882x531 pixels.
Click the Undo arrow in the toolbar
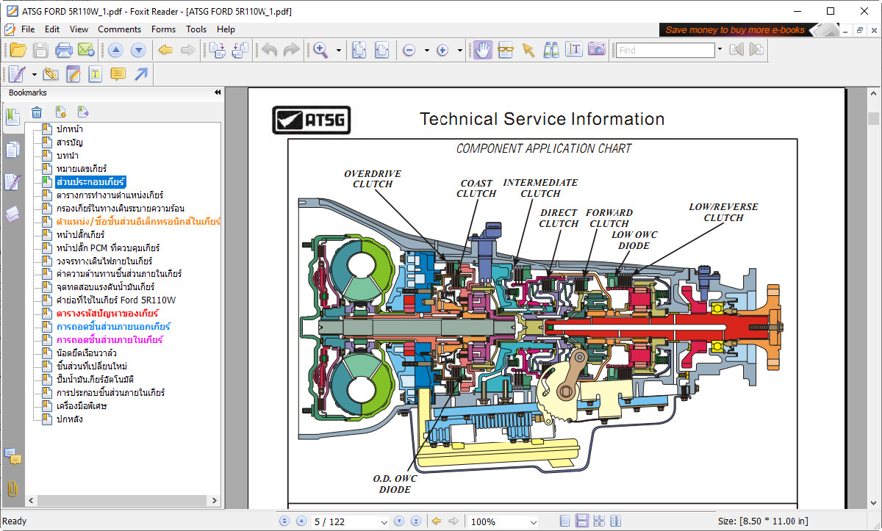point(270,50)
